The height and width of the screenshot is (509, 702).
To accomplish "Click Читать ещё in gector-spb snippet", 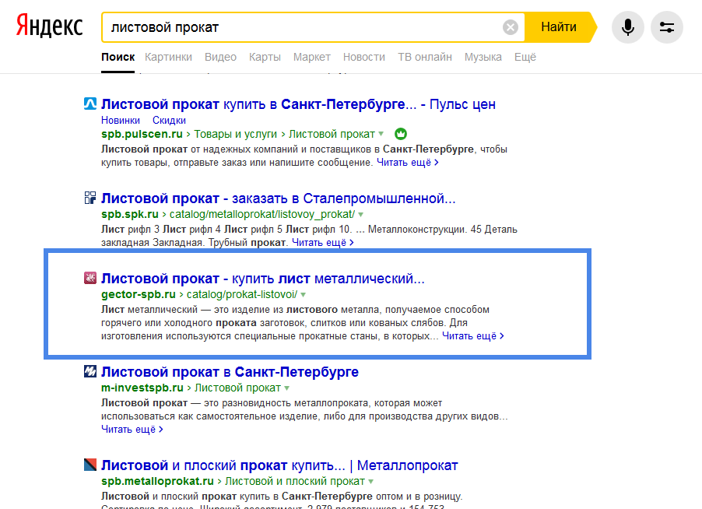I will [472, 335].
